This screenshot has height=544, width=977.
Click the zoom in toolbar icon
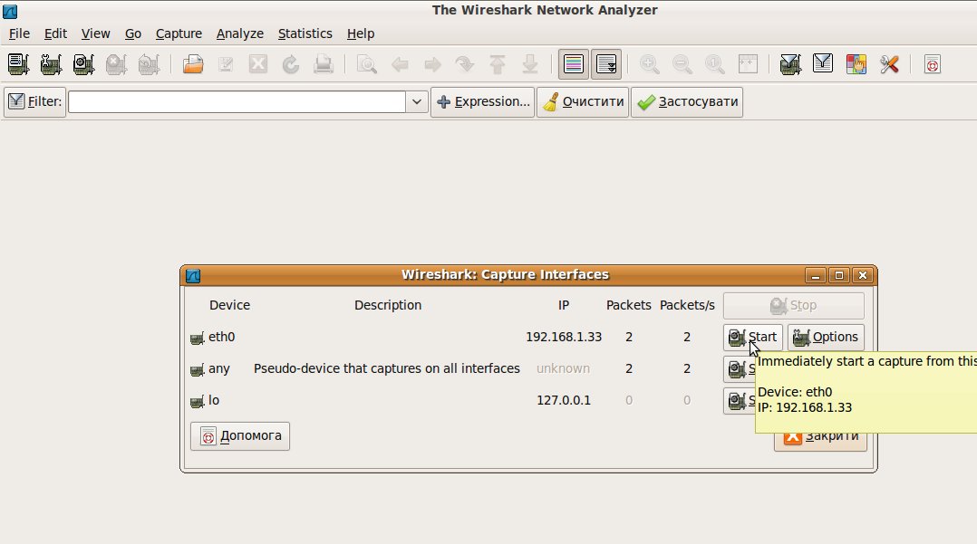click(x=650, y=64)
